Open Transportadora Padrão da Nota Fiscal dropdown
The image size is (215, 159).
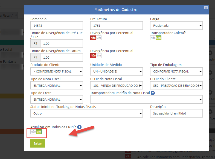(x=146, y=100)
